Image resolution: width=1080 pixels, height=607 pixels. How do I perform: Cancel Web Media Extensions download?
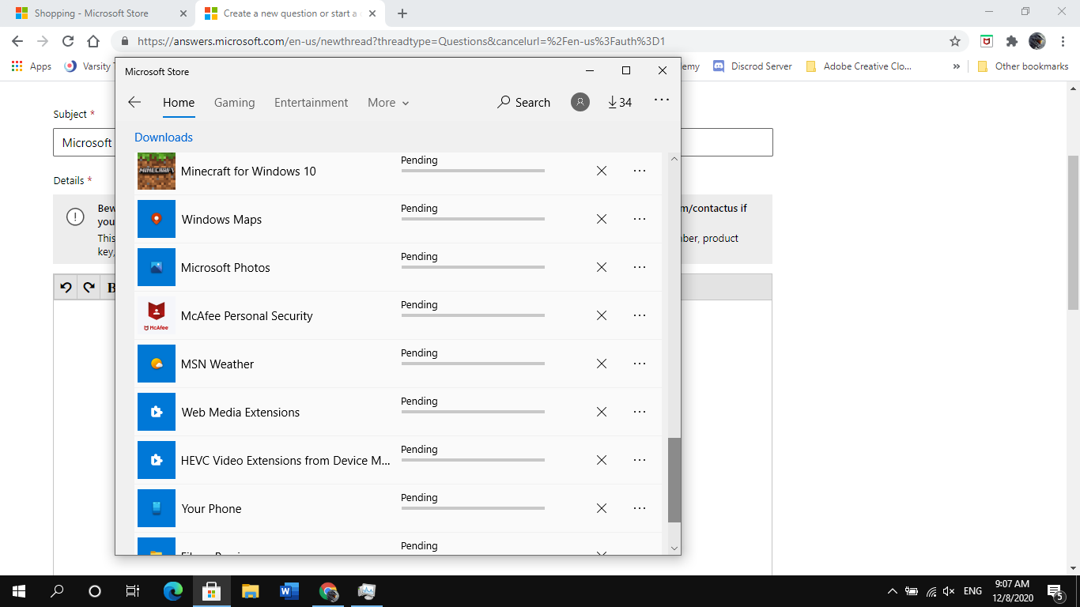point(602,412)
